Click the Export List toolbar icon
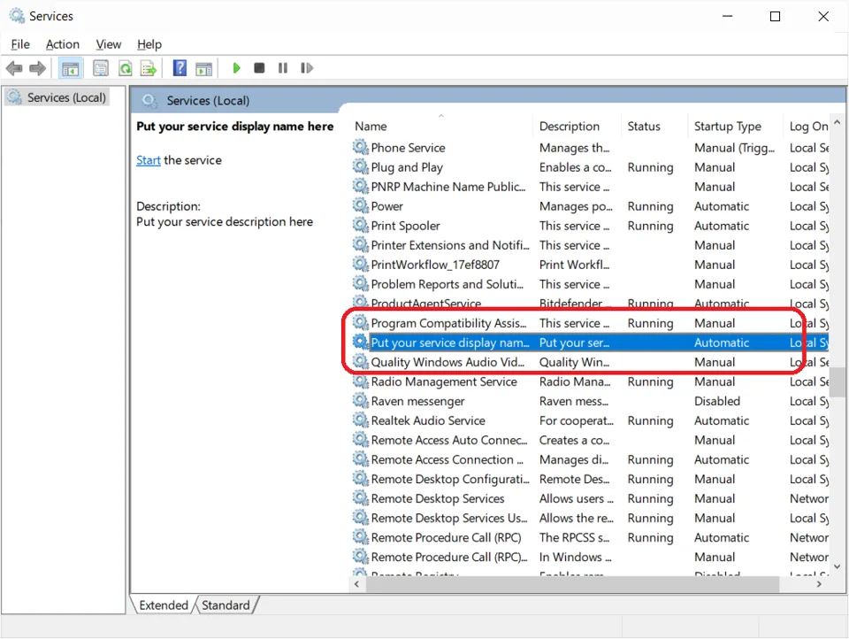 click(149, 68)
